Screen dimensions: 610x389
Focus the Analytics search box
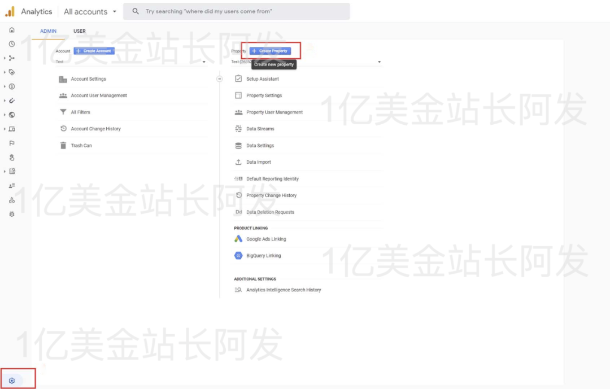tap(237, 11)
